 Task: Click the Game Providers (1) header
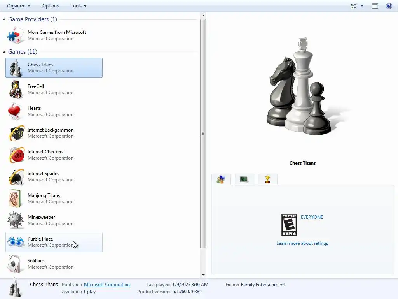pyautogui.click(x=33, y=19)
